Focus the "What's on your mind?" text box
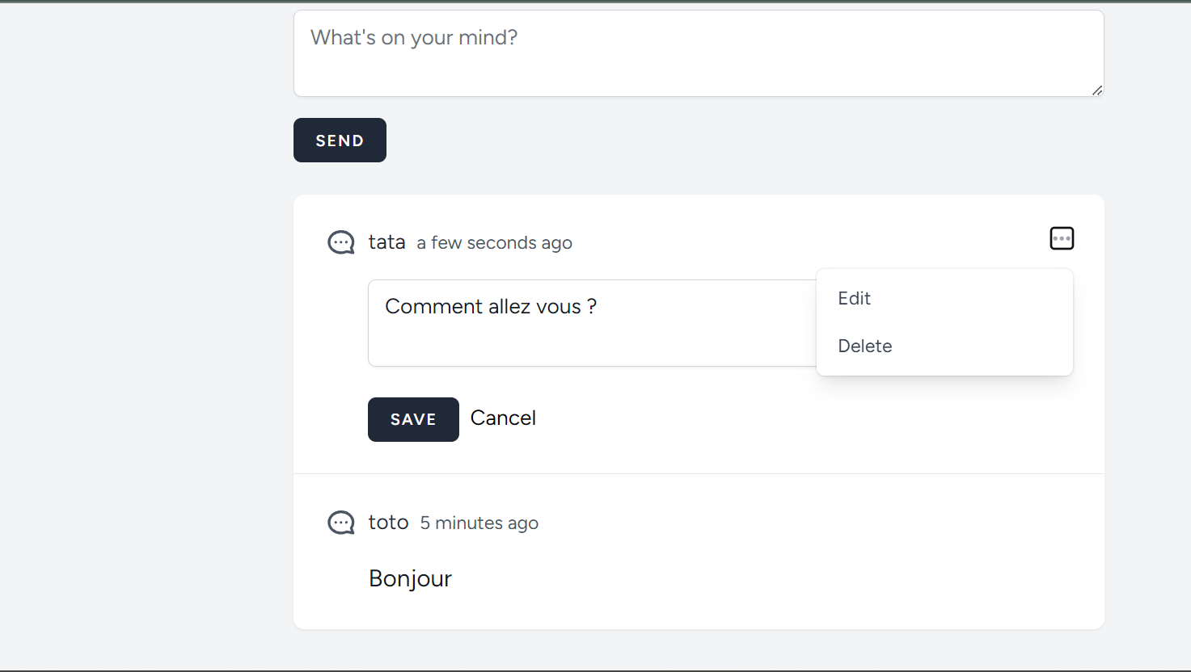1191x672 pixels. [x=698, y=53]
